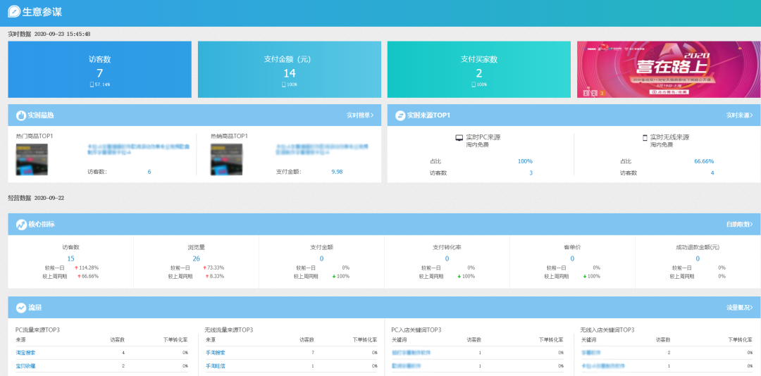
Task: Click the mobile icon under 访客数 tile
Action: pos(92,84)
